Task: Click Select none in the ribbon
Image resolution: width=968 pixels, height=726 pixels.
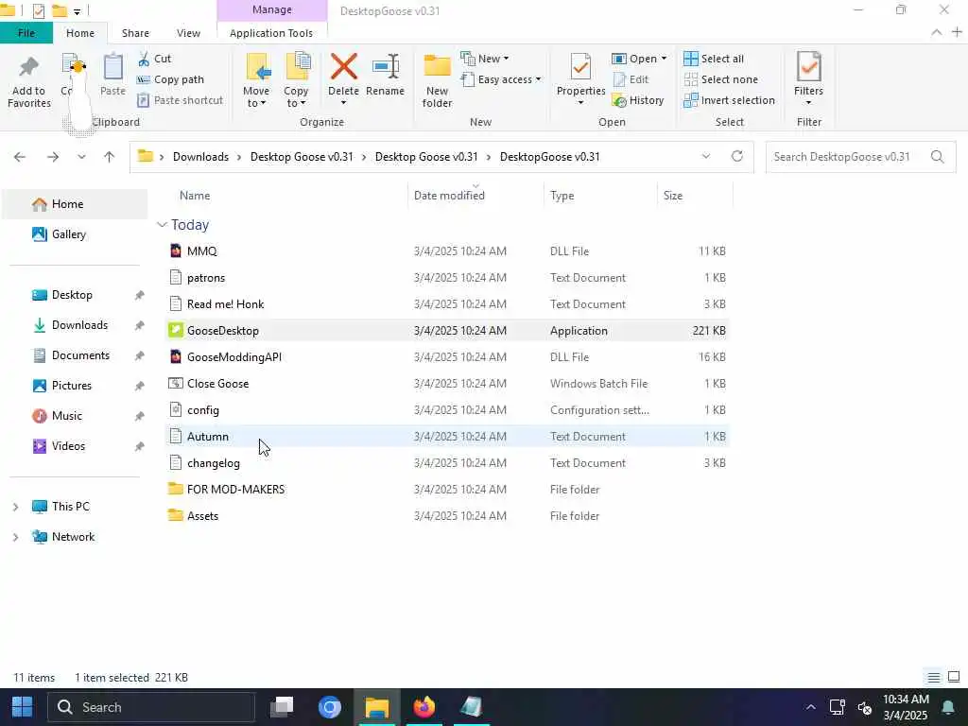Action: 720,79
